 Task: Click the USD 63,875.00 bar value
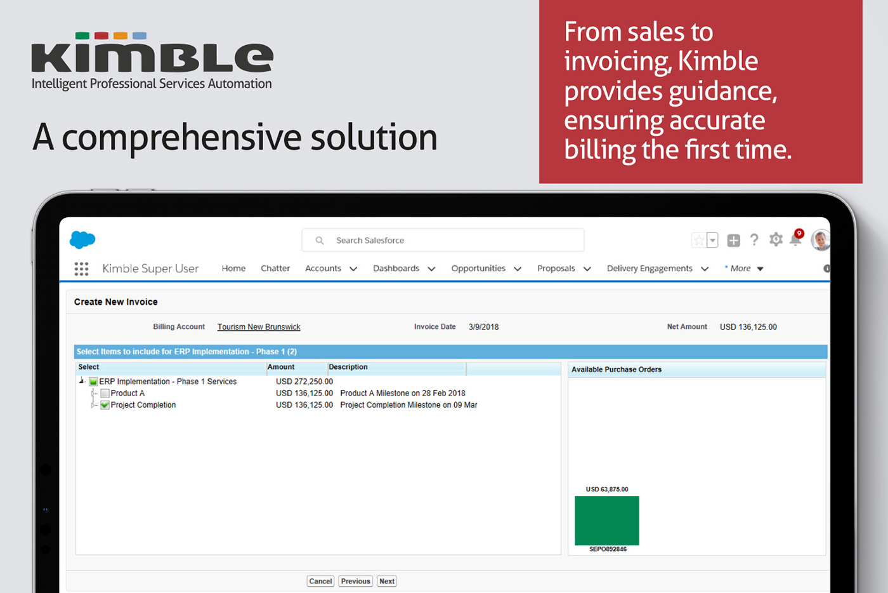pyautogui.click(x=607, y=490)
